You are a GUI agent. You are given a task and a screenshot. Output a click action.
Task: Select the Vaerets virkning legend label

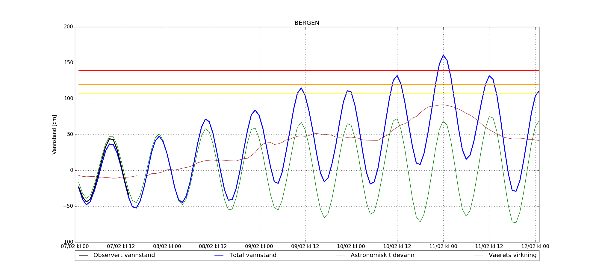(513, 255)
